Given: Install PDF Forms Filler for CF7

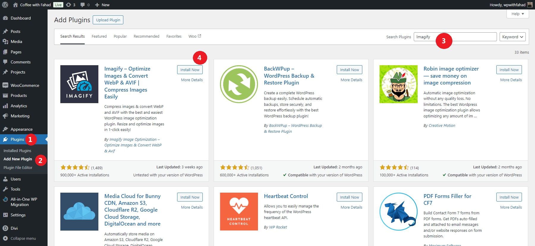Looking at the screenshot, I should (x=509, y=197).
